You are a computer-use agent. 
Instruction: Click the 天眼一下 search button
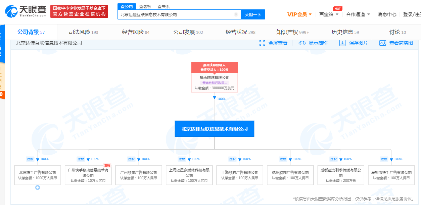click(x=253, y=14)
